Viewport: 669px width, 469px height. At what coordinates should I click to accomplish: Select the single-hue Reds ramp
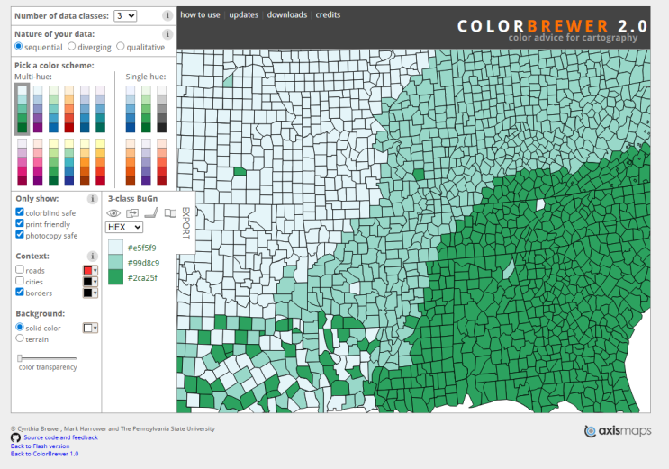click(x=162, y=162)
